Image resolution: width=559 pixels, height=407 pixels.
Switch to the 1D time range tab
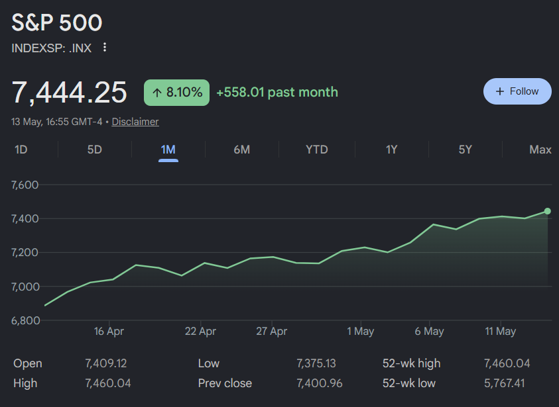pyautogui.click(x=21, y=150)
